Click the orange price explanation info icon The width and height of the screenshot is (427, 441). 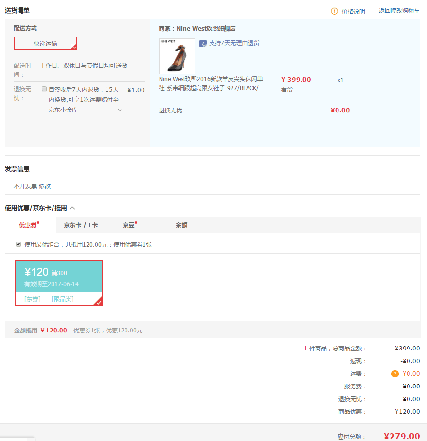(x=334, y=11)
